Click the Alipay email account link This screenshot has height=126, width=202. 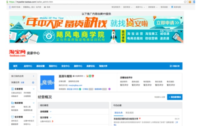point(75,85)
